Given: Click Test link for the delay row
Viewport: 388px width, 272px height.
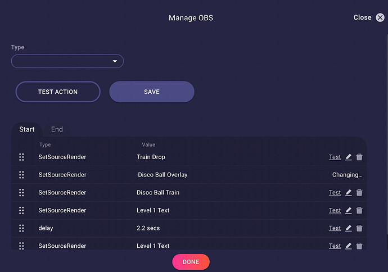Looking at the screenshot, I should click(335, 228).
